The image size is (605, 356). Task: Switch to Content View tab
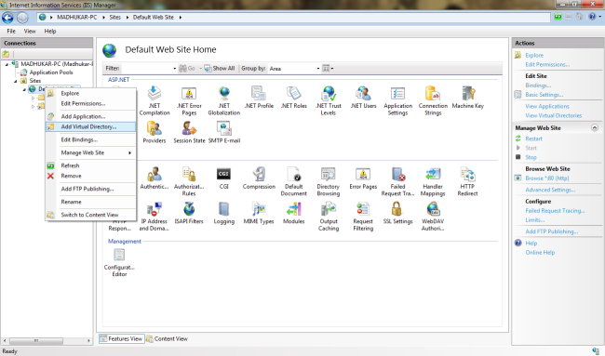tap(167, 339)
